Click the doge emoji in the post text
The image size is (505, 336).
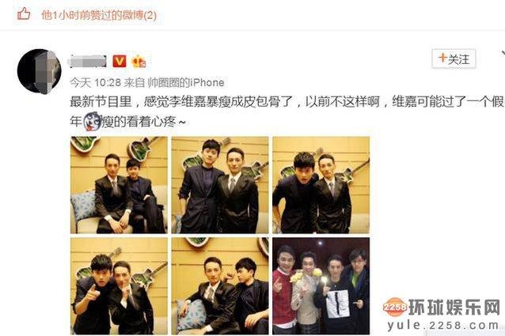pos(92,122)
